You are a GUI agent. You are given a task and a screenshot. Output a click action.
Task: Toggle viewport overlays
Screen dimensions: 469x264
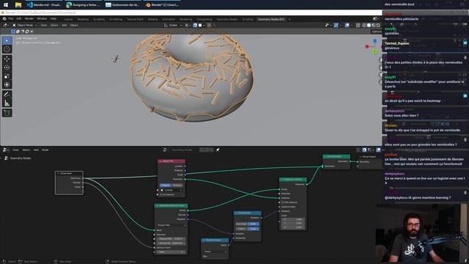(347, 26)
